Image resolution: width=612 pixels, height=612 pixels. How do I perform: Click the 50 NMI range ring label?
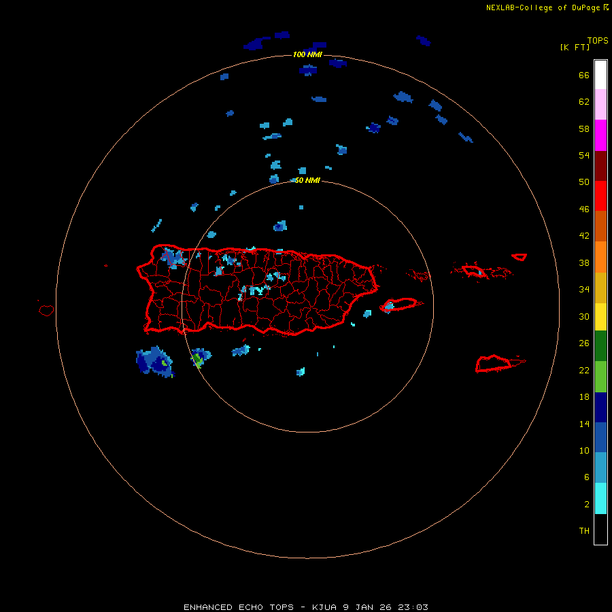307,180
